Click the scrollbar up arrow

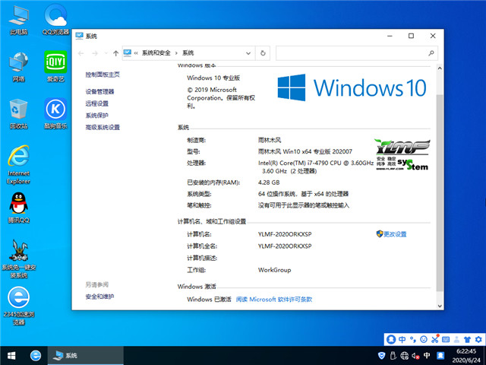[x=440, y=68]
